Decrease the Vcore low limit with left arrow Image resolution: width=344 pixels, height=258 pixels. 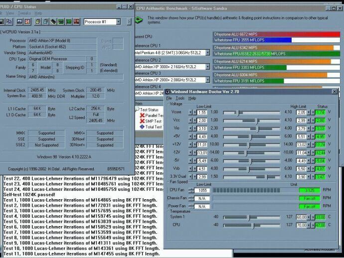tap(190, 113)
